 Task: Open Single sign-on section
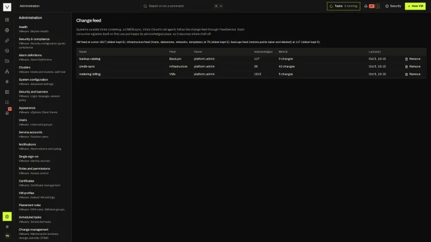click(x=43, y=158)
